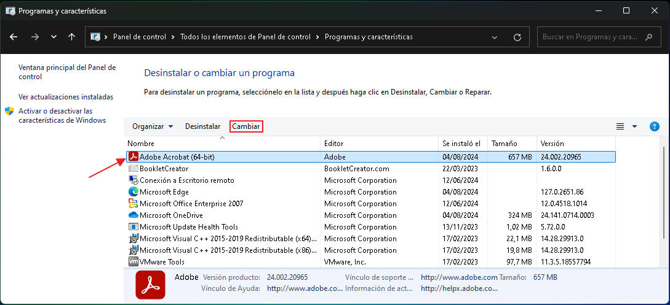Select Microsoft OneDrive program name

pos(172,215)
